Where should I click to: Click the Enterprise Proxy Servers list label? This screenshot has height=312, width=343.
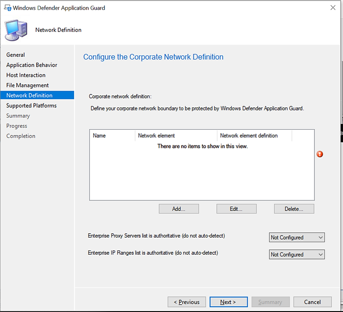(x=156, y=236)
